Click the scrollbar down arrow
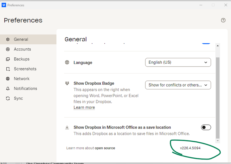Image resolution: width=231 pixels, height=164 pixels. (x=218, y=141)
